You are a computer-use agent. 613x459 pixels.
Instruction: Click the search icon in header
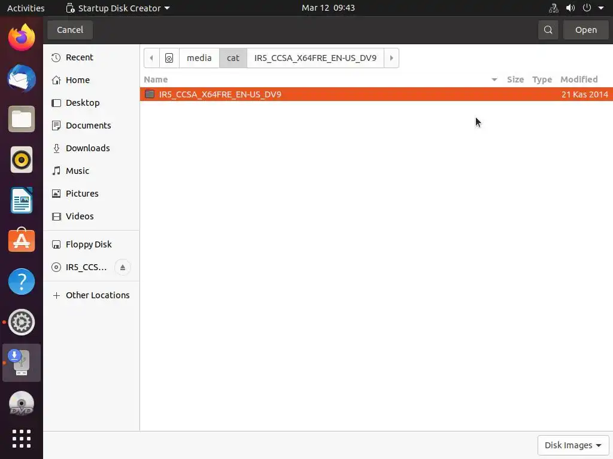[548, 30]
